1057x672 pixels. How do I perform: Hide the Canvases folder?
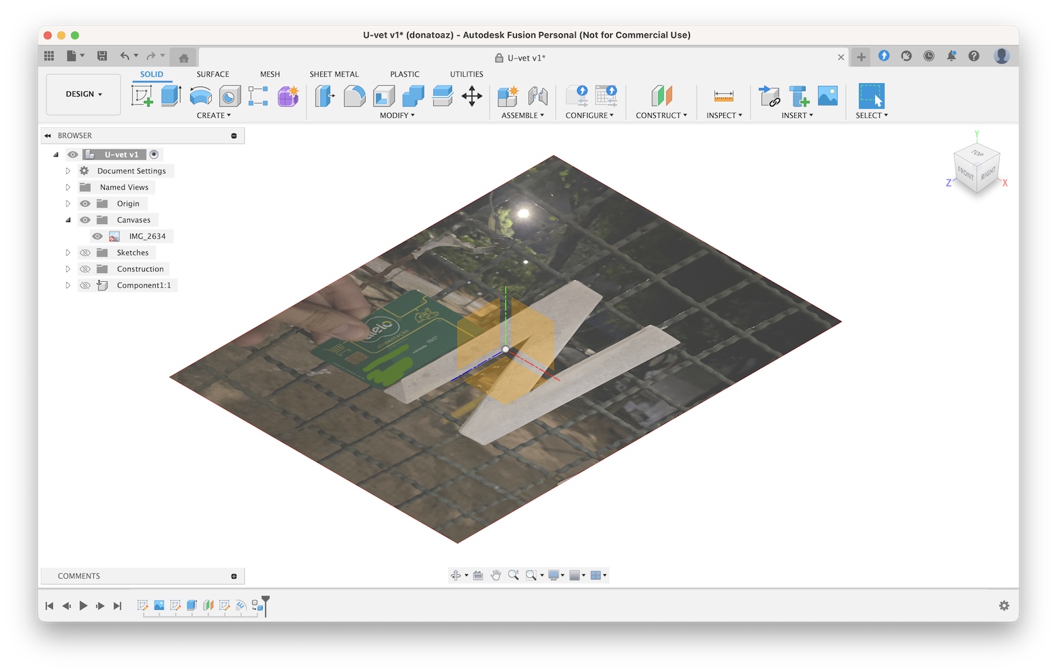pyautogui.click(x=85, y=220)
